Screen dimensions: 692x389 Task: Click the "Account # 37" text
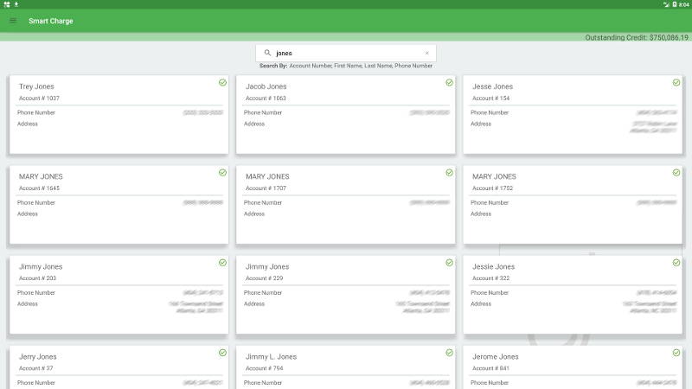point(35,368)
